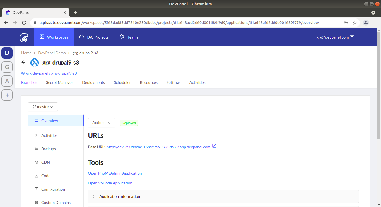This screenshot has width=381, height=207.
Task: Click the back arrow beside grg-drupal9-s3
Action: coord(23,62)
